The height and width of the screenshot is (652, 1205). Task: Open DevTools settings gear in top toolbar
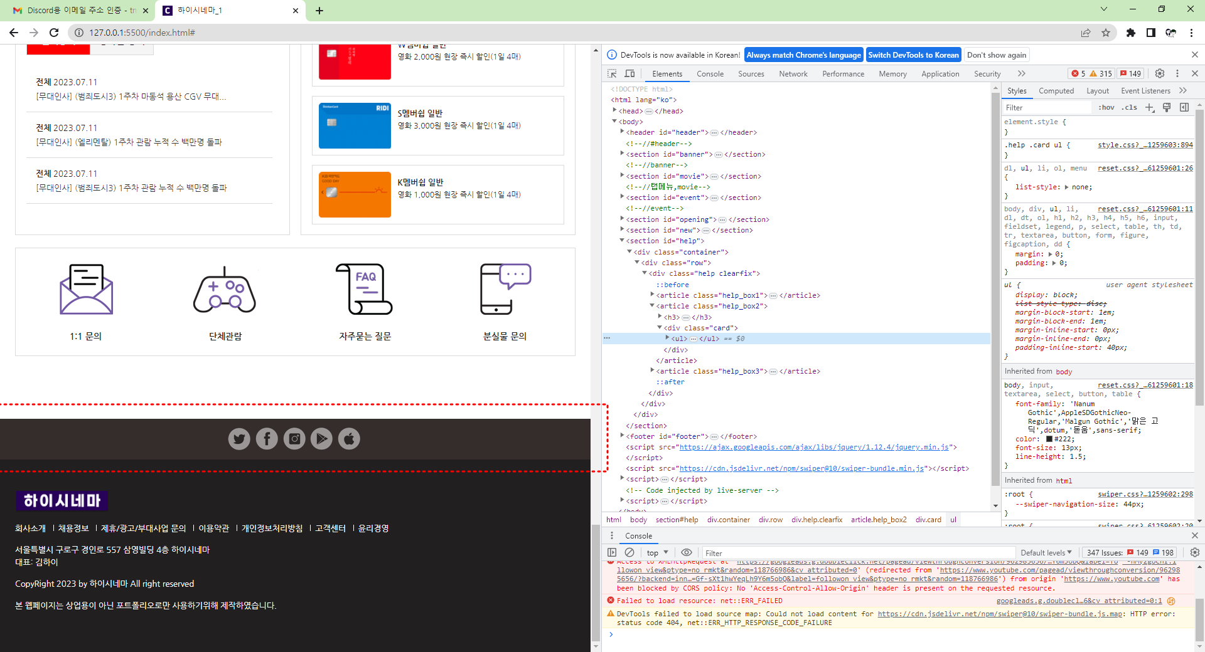click(x=1160, y=73)
